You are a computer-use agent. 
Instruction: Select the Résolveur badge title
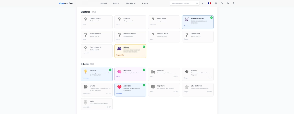(128, 71)
